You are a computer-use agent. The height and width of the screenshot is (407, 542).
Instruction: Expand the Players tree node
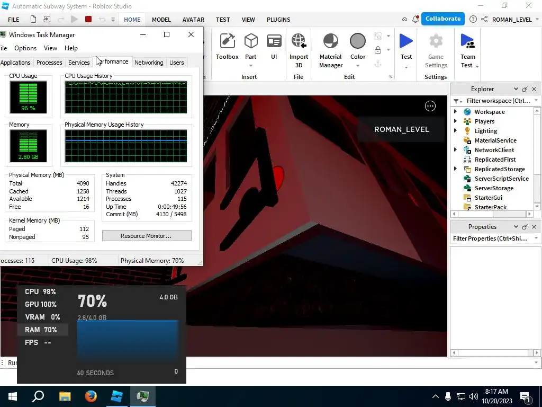[x=456, y=121]
